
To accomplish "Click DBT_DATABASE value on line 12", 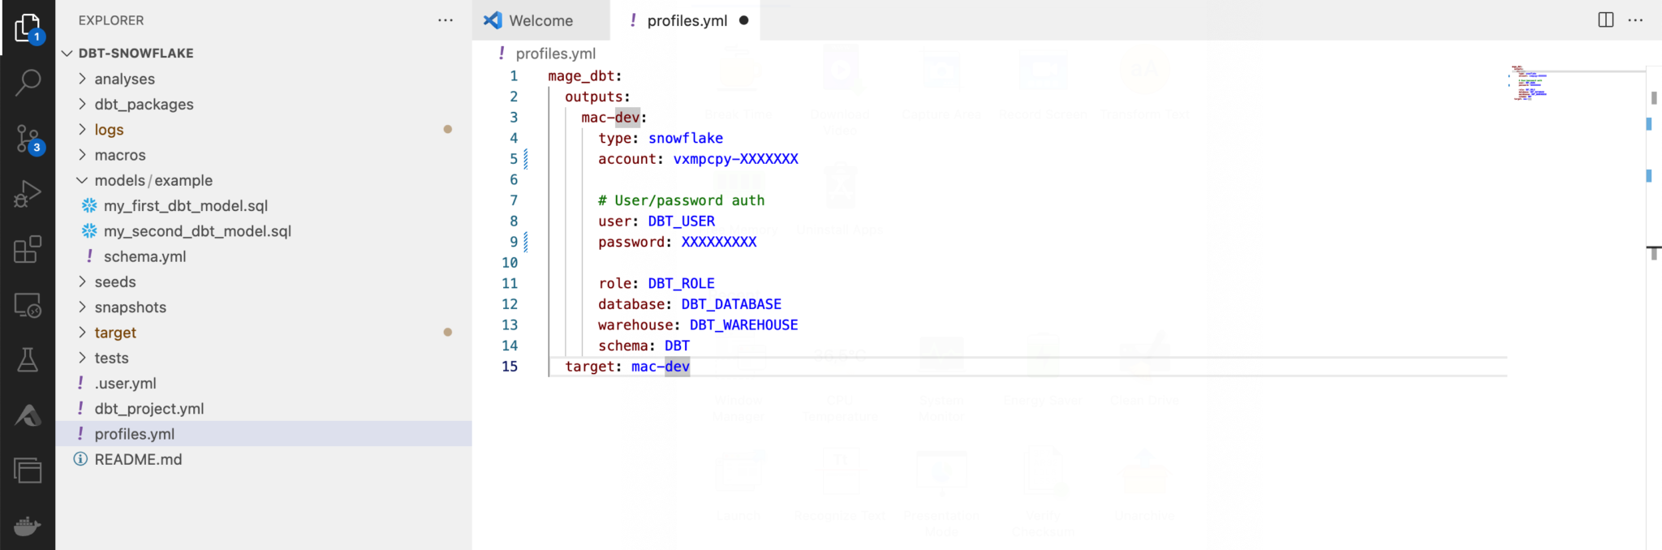I will pyautogui.click(x=731, y=303).
